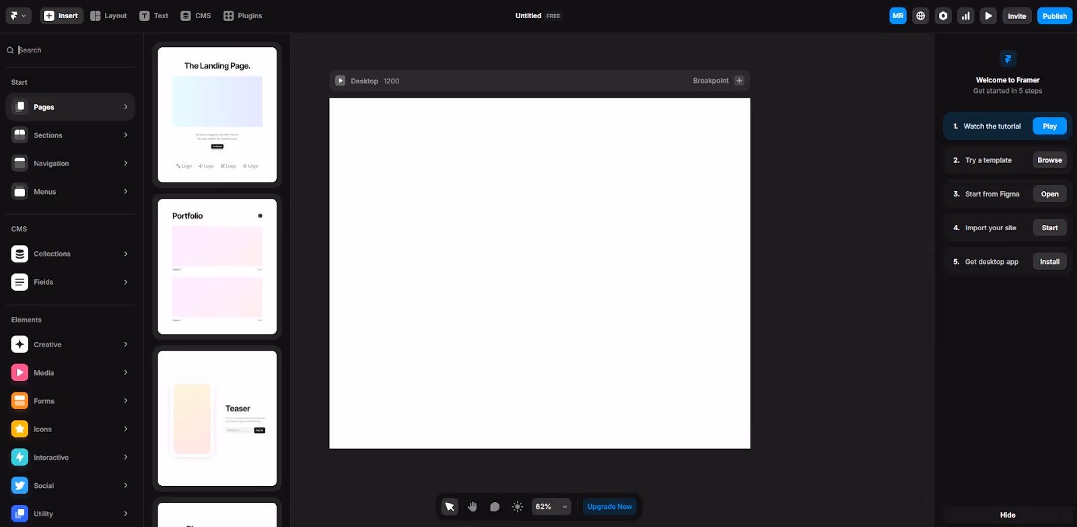Click Open for Start from Figma
Image resolution: width=1077 pixels, height=527 pixels.
point(1049,194)
